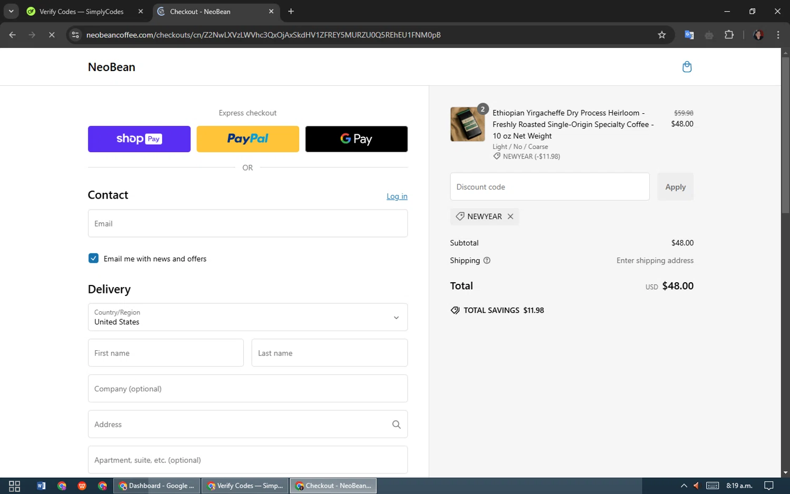Click the scrollbar down arrow

(785, 473)
